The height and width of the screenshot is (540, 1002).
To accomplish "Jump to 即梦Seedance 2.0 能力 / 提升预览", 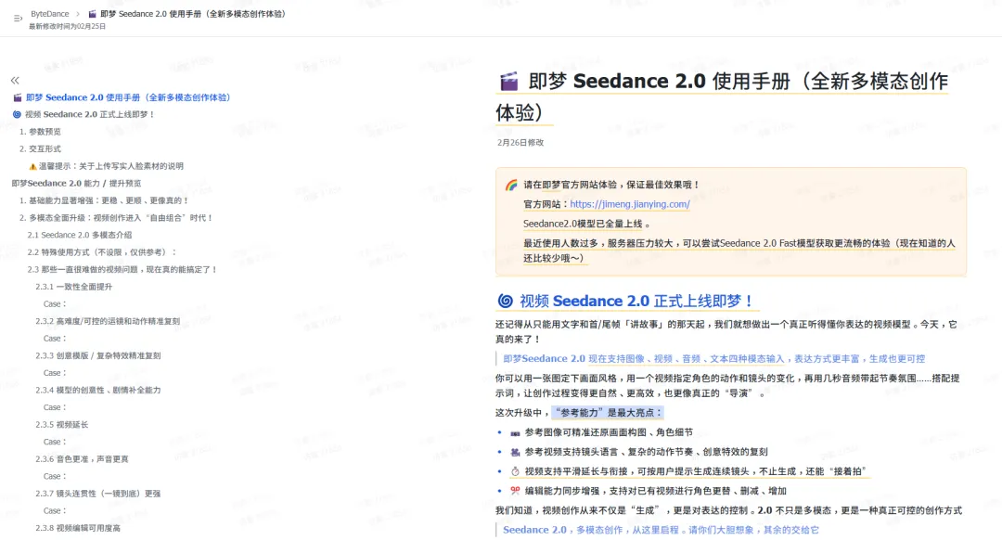I will 77,184.
